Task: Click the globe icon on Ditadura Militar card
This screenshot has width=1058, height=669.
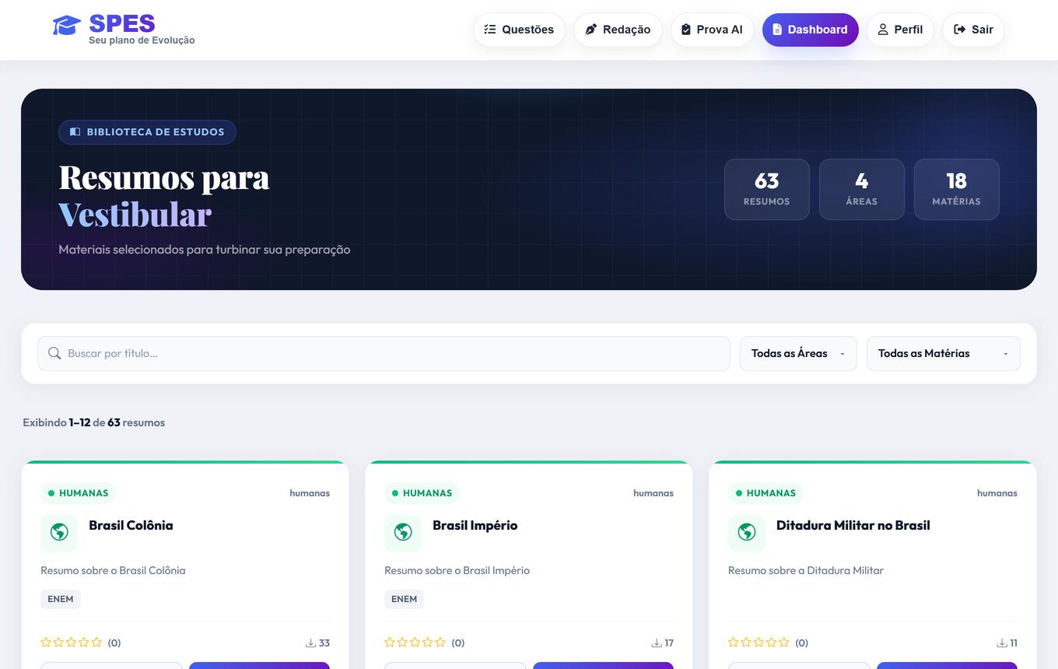Action: click(747, 532)
